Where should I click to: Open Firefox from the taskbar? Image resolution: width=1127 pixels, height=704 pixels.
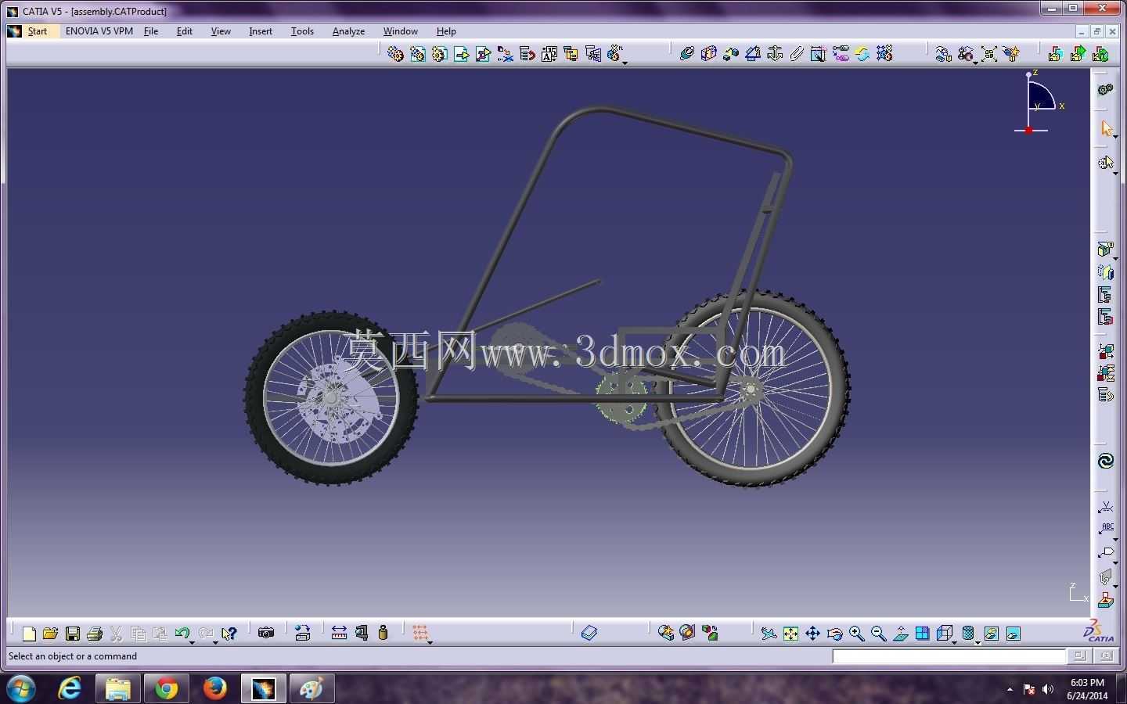[214, 688]
